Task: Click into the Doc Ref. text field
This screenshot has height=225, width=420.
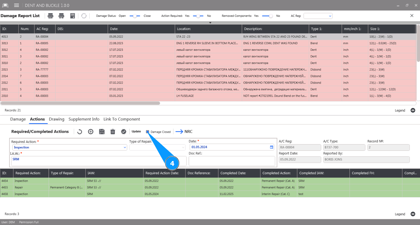Action: pos(232,161)
